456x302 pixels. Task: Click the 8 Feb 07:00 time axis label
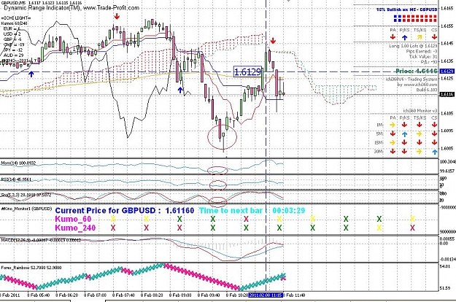(95, 295)
